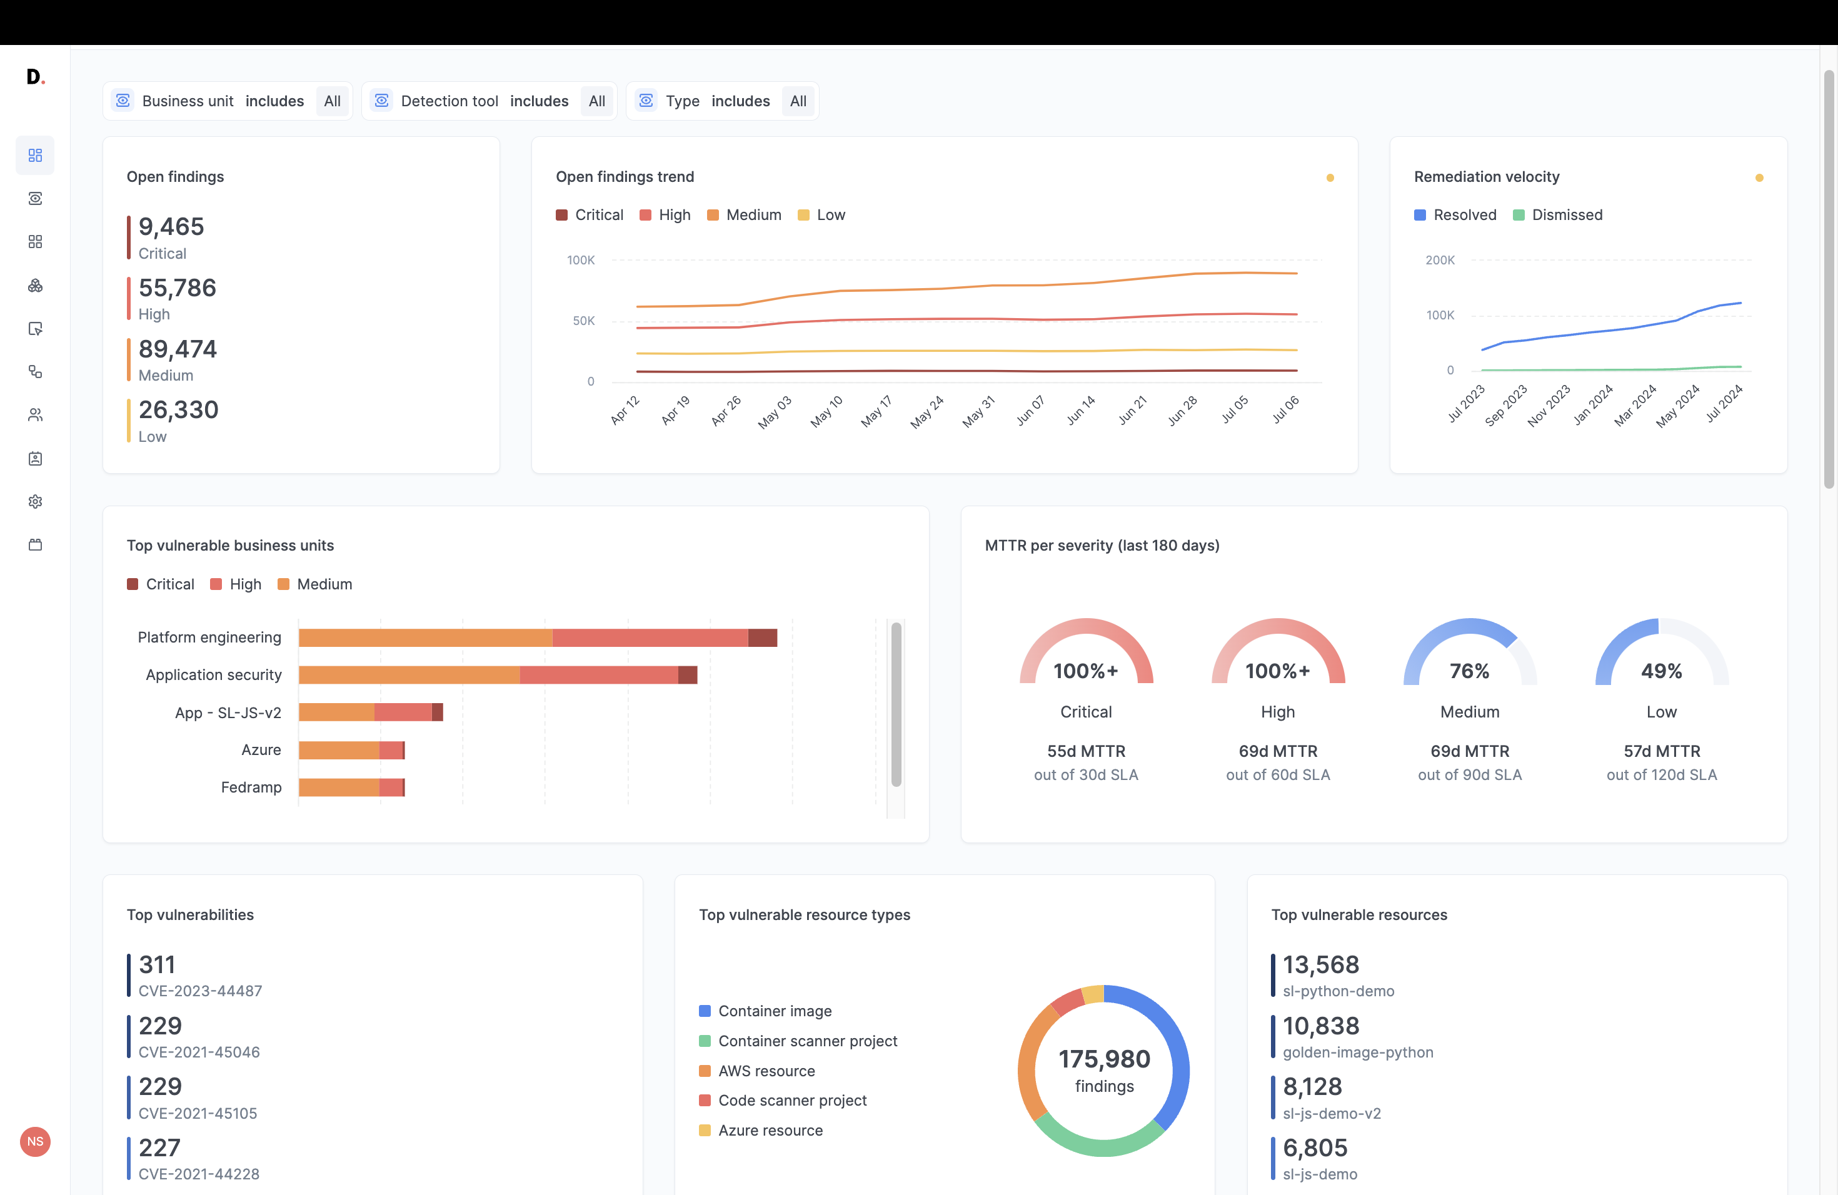Open the Detection tool includes All dropdown

596,101
